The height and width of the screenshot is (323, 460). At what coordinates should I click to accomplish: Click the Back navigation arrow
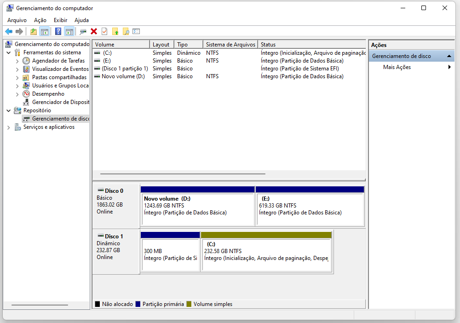coord(8,31)
